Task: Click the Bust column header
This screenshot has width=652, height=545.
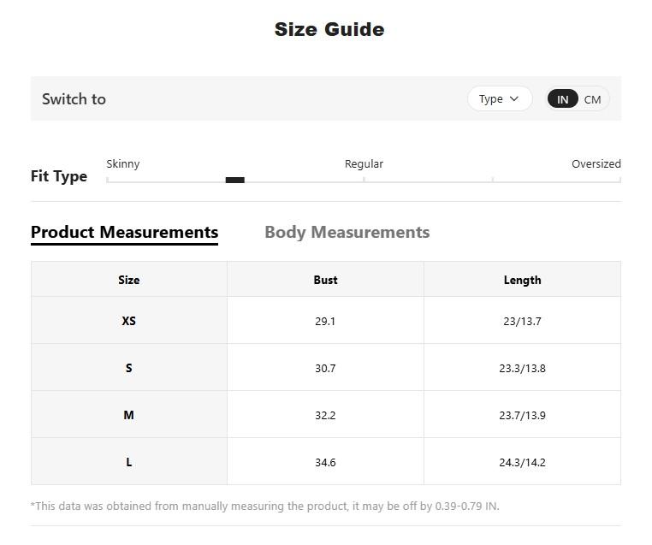Action: tap(325, 280)
